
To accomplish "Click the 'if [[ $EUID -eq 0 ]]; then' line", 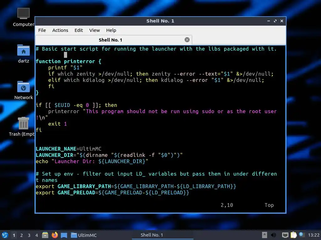I will coord(76,105).
